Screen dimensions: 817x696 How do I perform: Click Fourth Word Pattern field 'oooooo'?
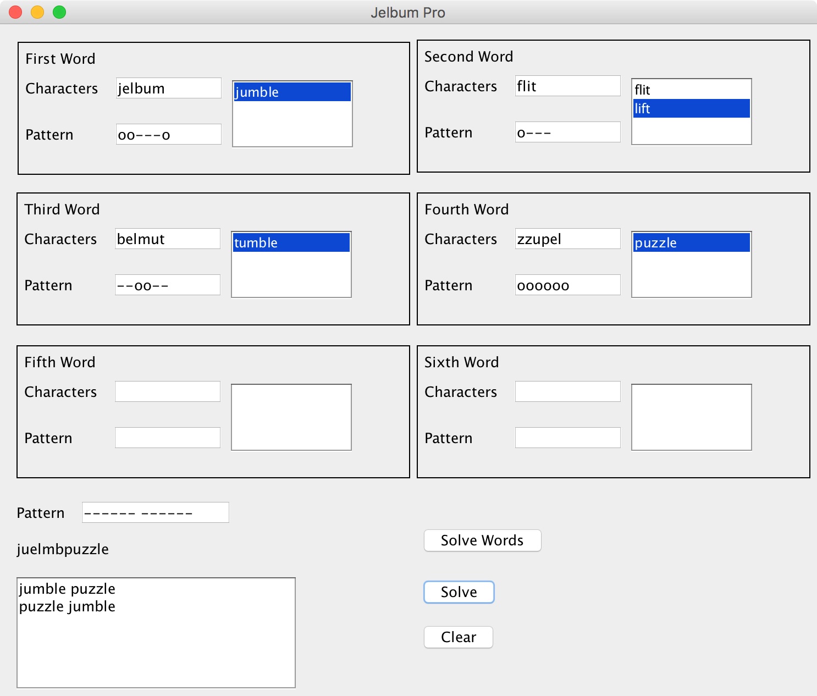tap(567, 285)
